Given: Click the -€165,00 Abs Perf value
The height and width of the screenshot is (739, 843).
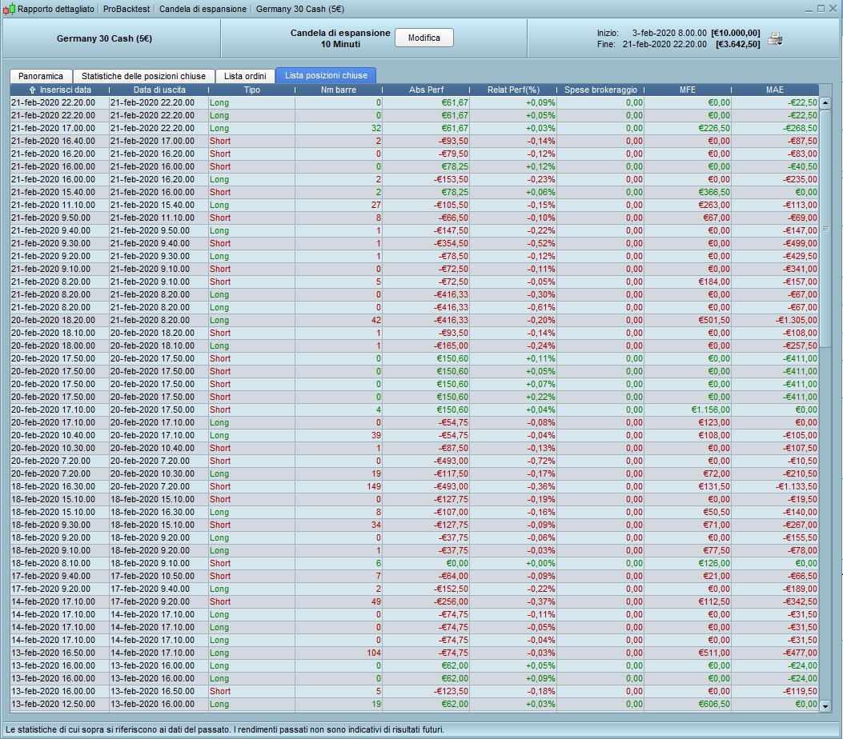Looking at the screenshot, I should click(451, 346).
